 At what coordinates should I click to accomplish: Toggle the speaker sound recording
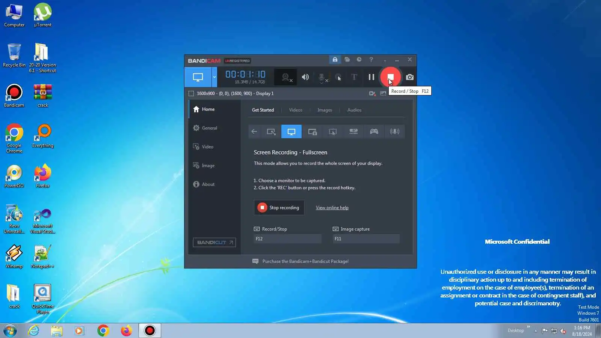point(305,77)
